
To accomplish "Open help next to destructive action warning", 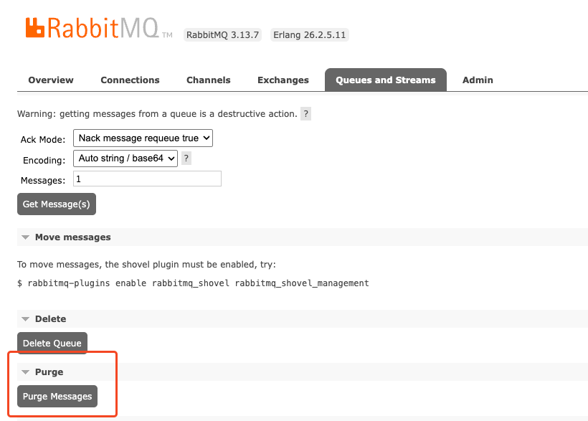I will (x=305, y=114).
